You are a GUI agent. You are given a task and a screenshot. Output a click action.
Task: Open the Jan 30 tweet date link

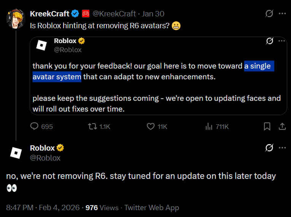click(x=153, y=14)
